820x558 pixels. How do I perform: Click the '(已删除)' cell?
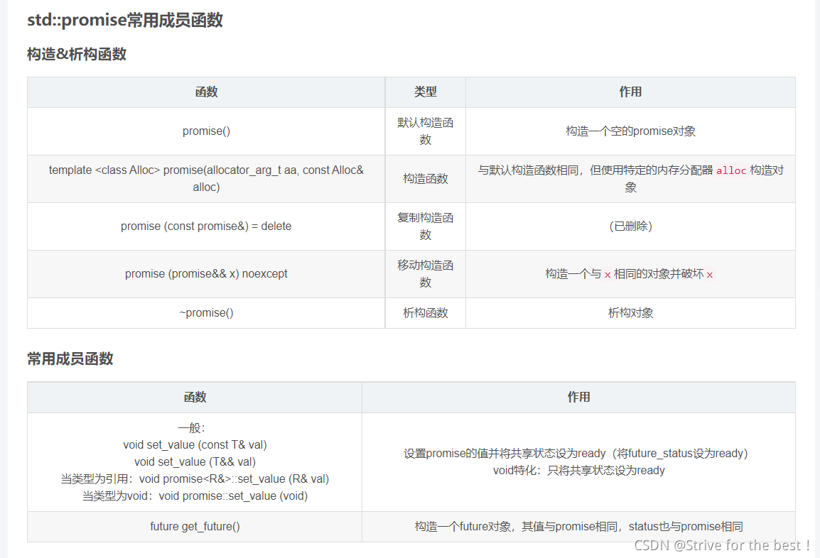point(630,226)
